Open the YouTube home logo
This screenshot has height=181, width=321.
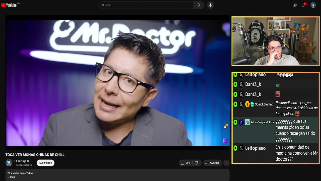[x=9, y=5]
